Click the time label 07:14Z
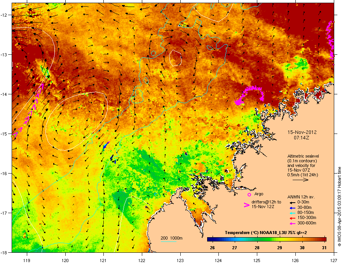The width and height of the screenshot is (342, 264). tap(302, 138)
